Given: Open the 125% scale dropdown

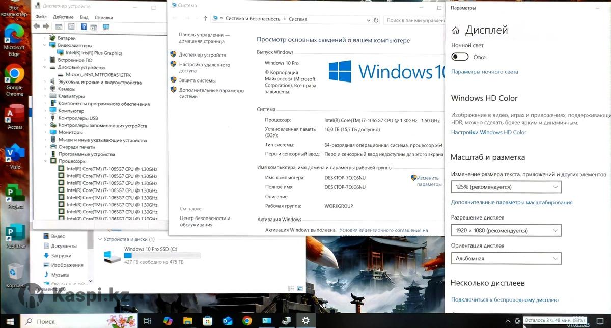Looking at the screenshot, I should (x=506, y=187).
